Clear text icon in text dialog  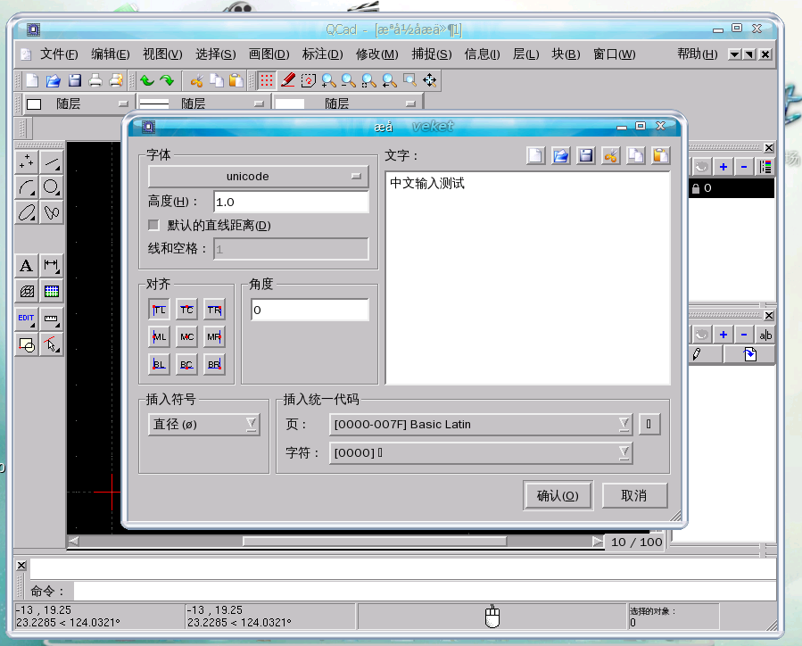[x=535, y=155]
